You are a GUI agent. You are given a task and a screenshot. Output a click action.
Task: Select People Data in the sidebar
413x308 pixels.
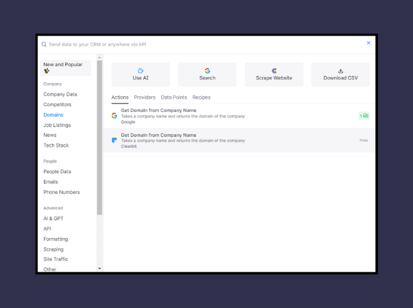[57, 171]
